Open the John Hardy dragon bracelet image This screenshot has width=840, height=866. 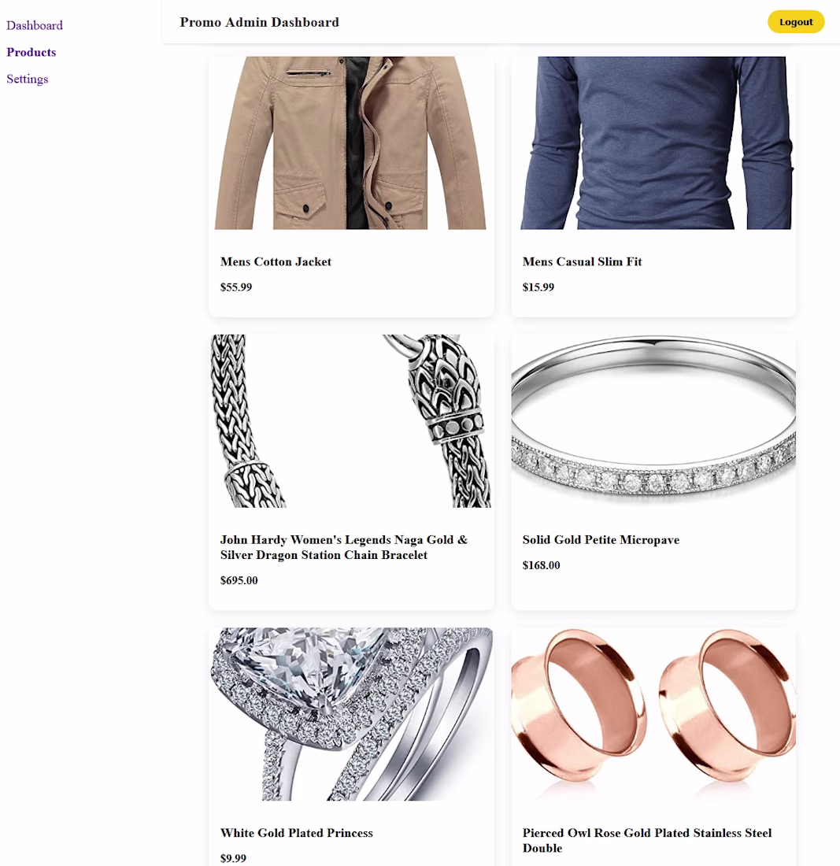tap(351, 421)
